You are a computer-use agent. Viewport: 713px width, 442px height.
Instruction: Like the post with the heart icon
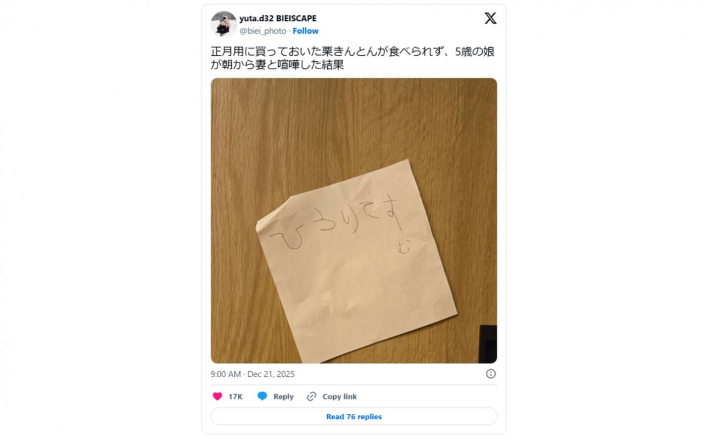[217, 397]
